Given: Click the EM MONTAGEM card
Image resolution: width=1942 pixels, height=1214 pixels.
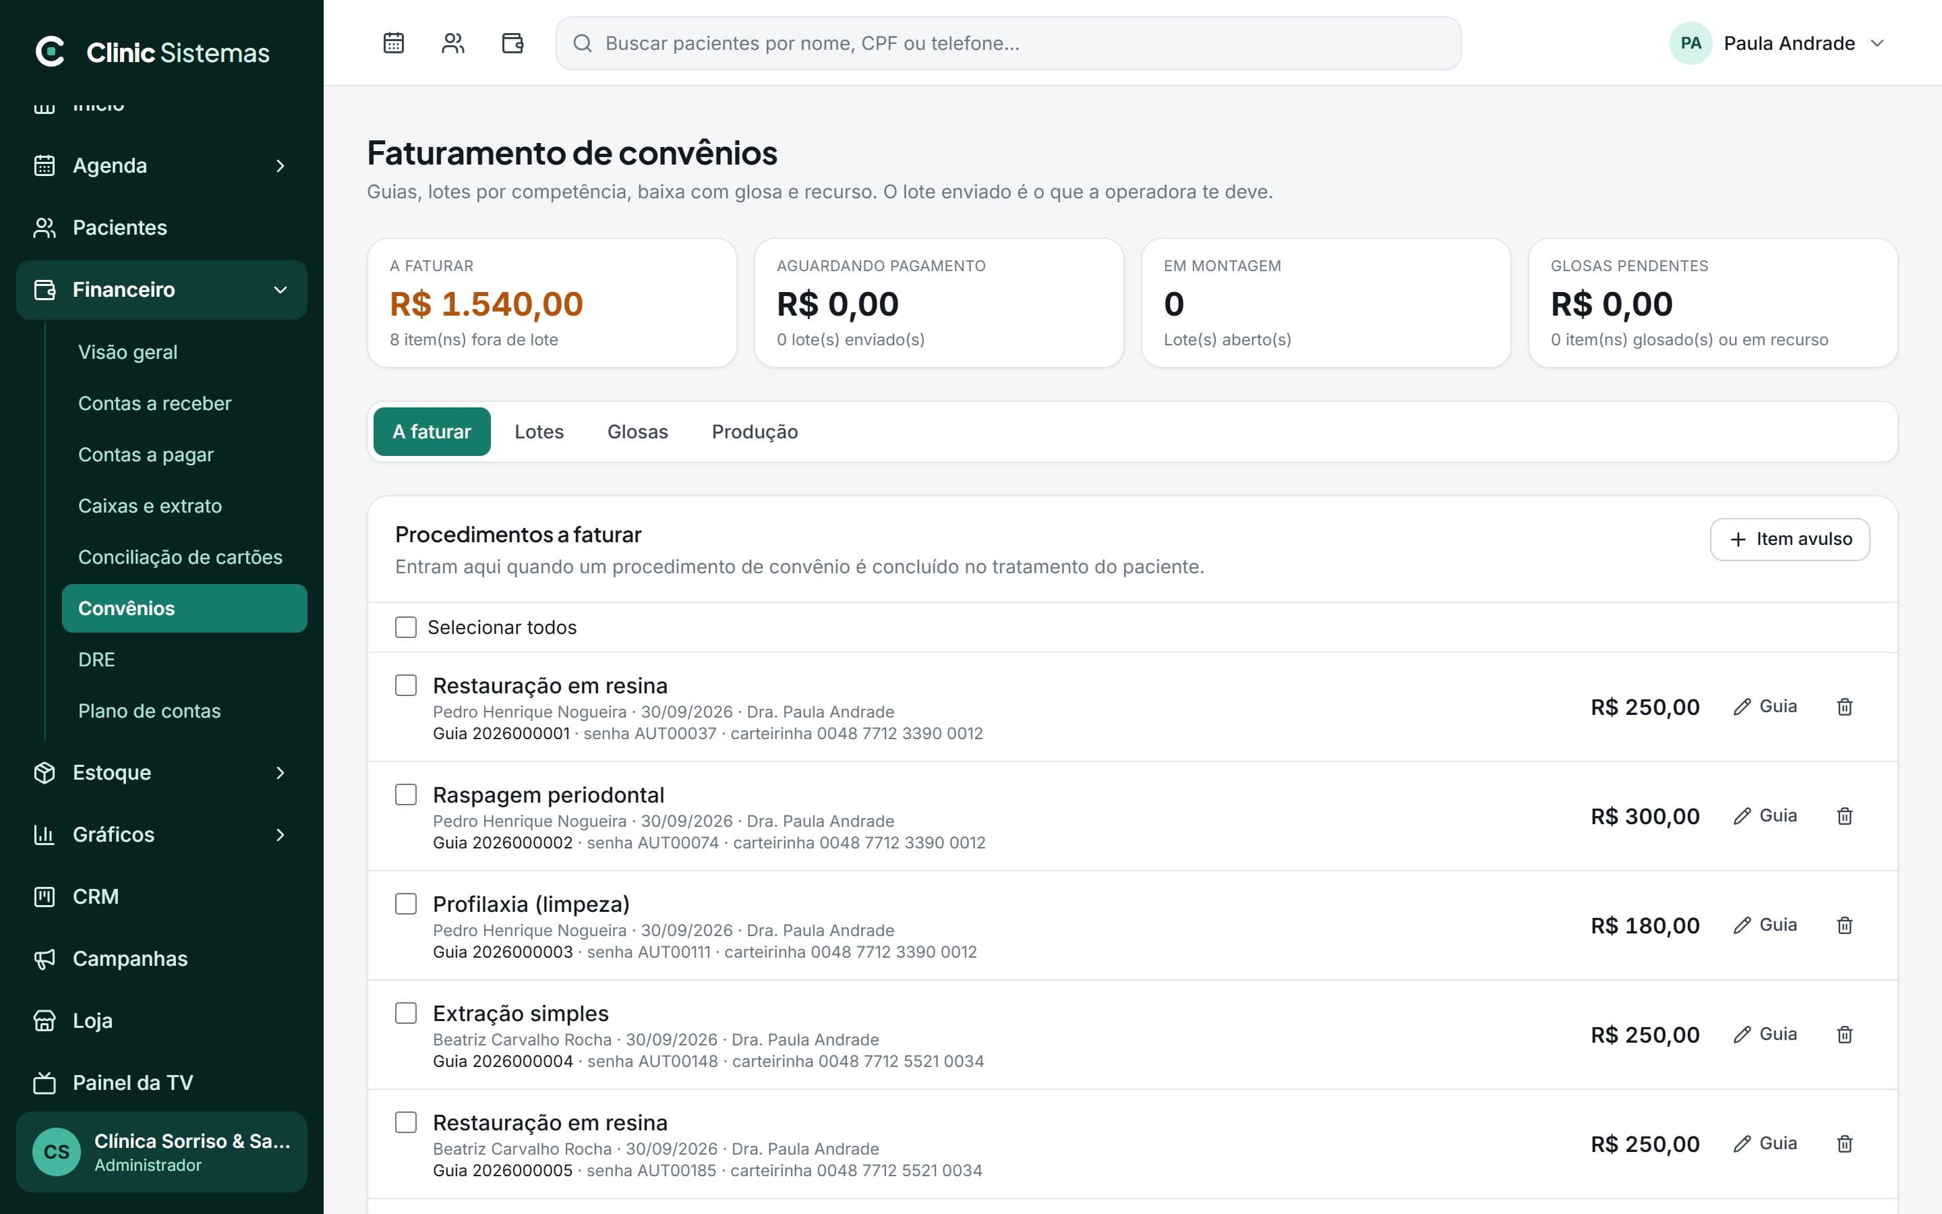Looking at the screenshot, I should coord(1326,303).
